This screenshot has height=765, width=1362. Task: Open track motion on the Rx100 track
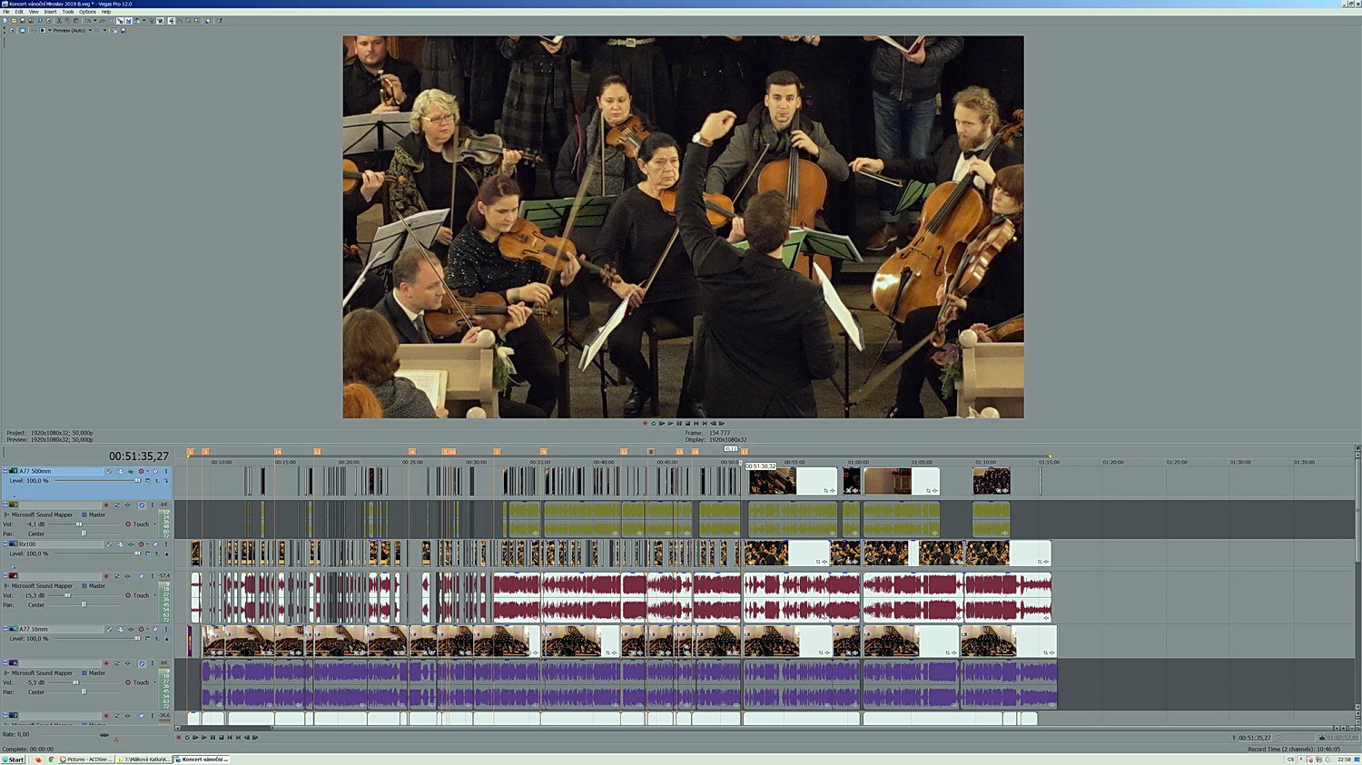tap(109, 544)
